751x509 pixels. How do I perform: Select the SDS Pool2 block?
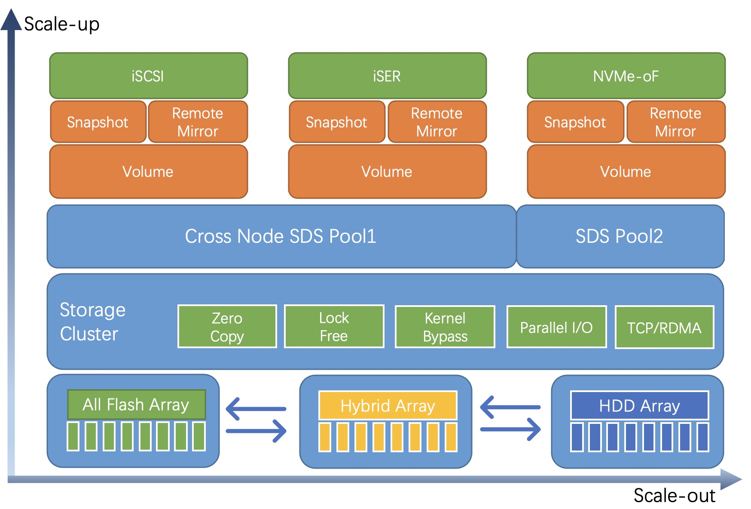click(620, 236)
